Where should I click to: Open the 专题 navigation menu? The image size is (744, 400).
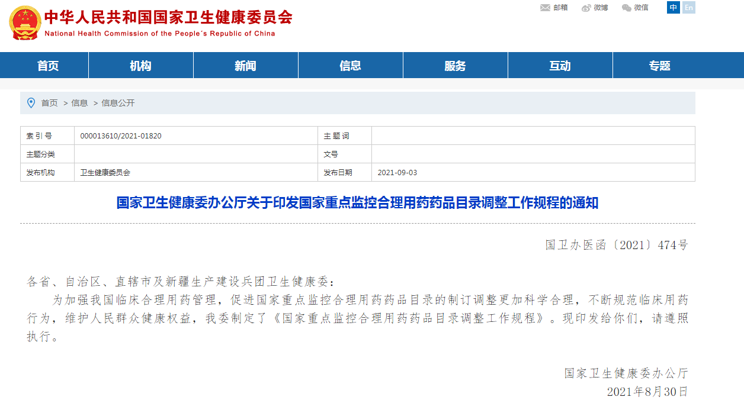click(x=660, y=66)
